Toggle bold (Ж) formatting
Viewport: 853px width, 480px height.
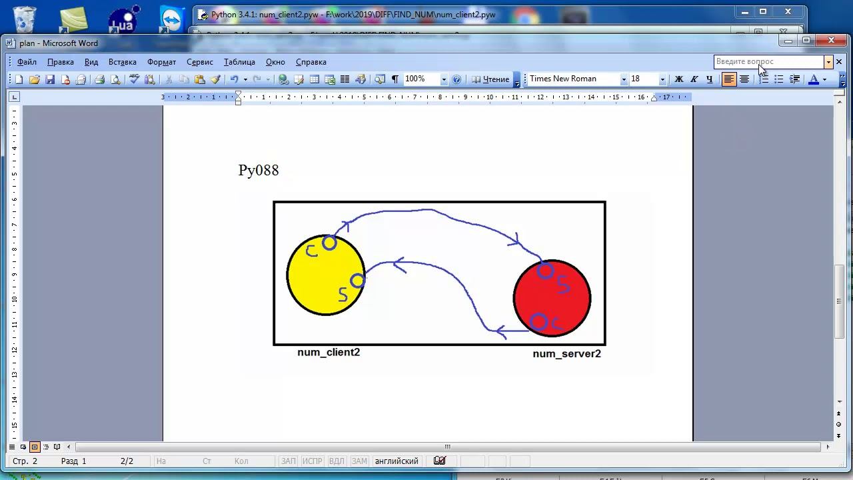coord(678,79)
